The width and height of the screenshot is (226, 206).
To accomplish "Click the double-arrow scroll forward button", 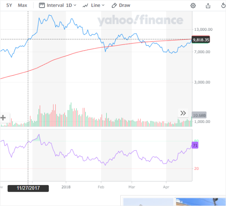I will (183, 113).
